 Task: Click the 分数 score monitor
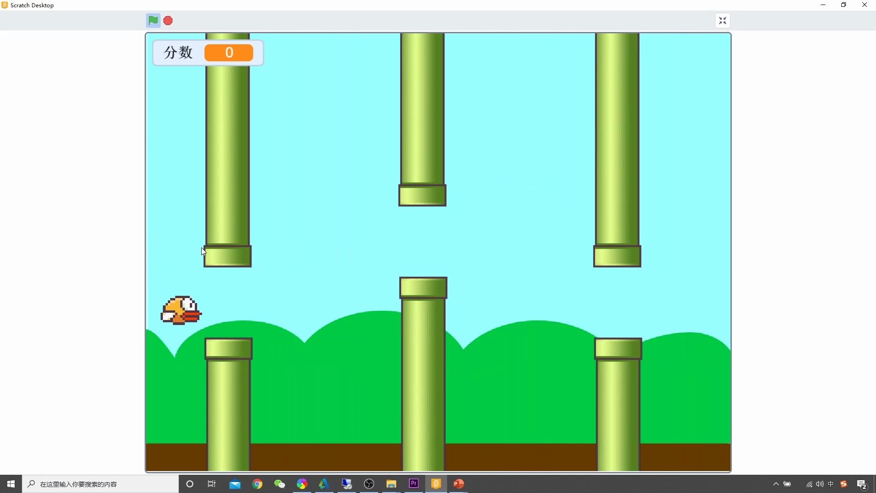(208, 52)
